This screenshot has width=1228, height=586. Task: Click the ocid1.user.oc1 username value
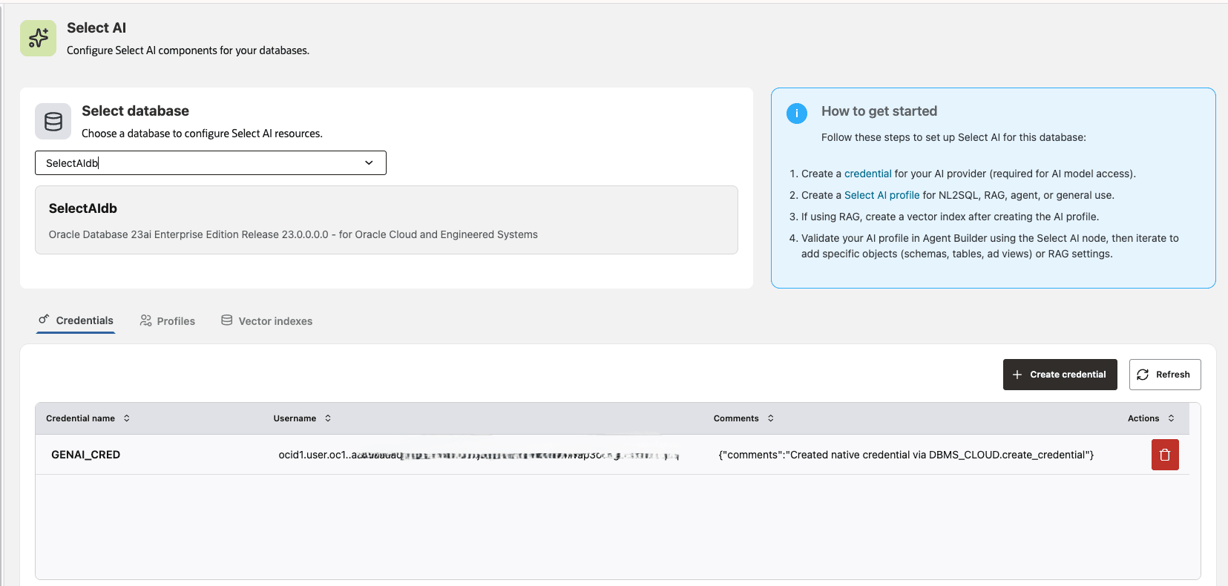479,455
